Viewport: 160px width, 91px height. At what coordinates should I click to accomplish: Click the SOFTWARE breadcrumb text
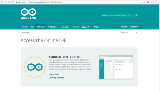(x=26, y=33)
